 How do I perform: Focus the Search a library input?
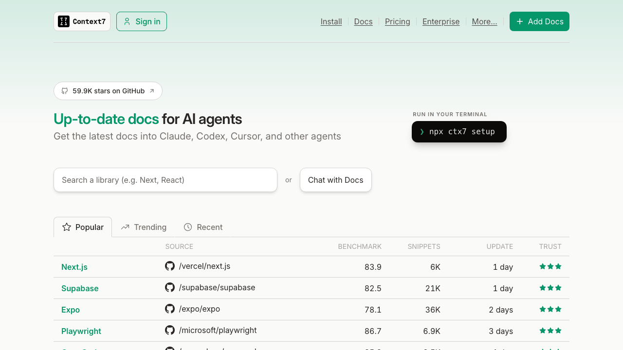point(165,180)
